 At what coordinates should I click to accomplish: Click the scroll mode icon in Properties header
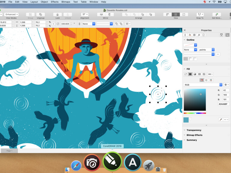[x=221, y=35]
